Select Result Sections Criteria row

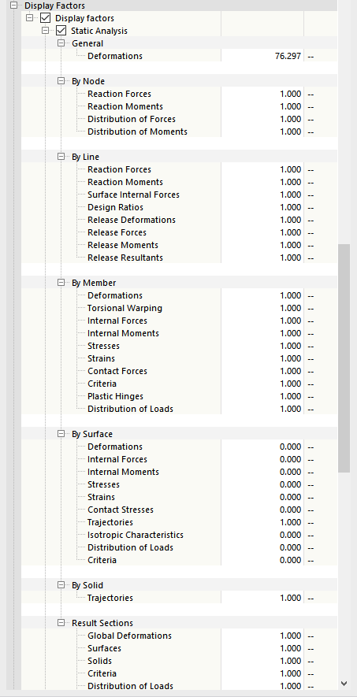pyautogui.click(x=180, y=673)
